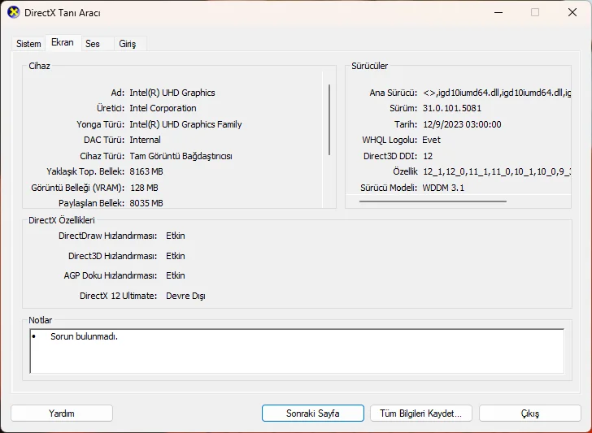
Task: Click inside the Notlar text box
Action: [x=297, y=351]
